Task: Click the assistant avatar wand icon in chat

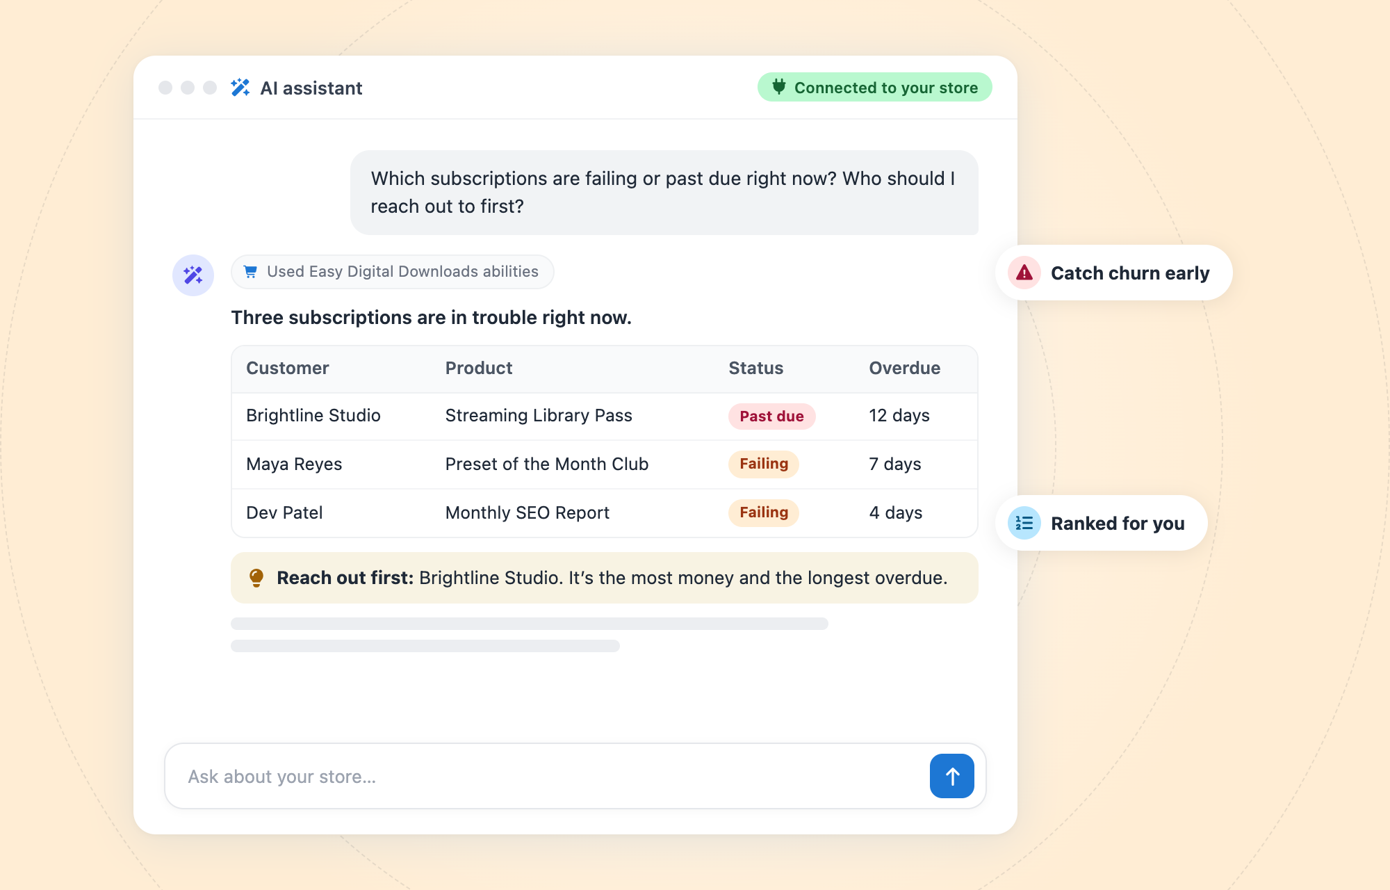Action: pyautogui.click(x=193, y=275)
